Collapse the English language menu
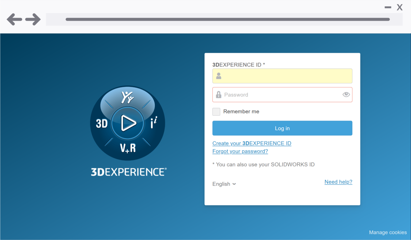This screenshot has height=240, width=411. (224, 184)
